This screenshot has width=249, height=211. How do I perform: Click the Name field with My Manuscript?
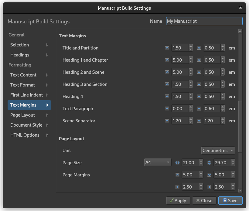coord(204,21)
